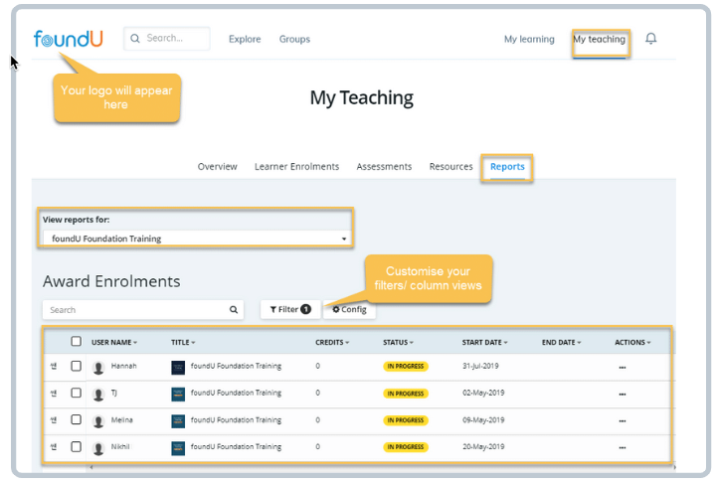Open the Config column settings button
Image resolution: width=716 pixels, height=484 pixels.
click(349, 310)
